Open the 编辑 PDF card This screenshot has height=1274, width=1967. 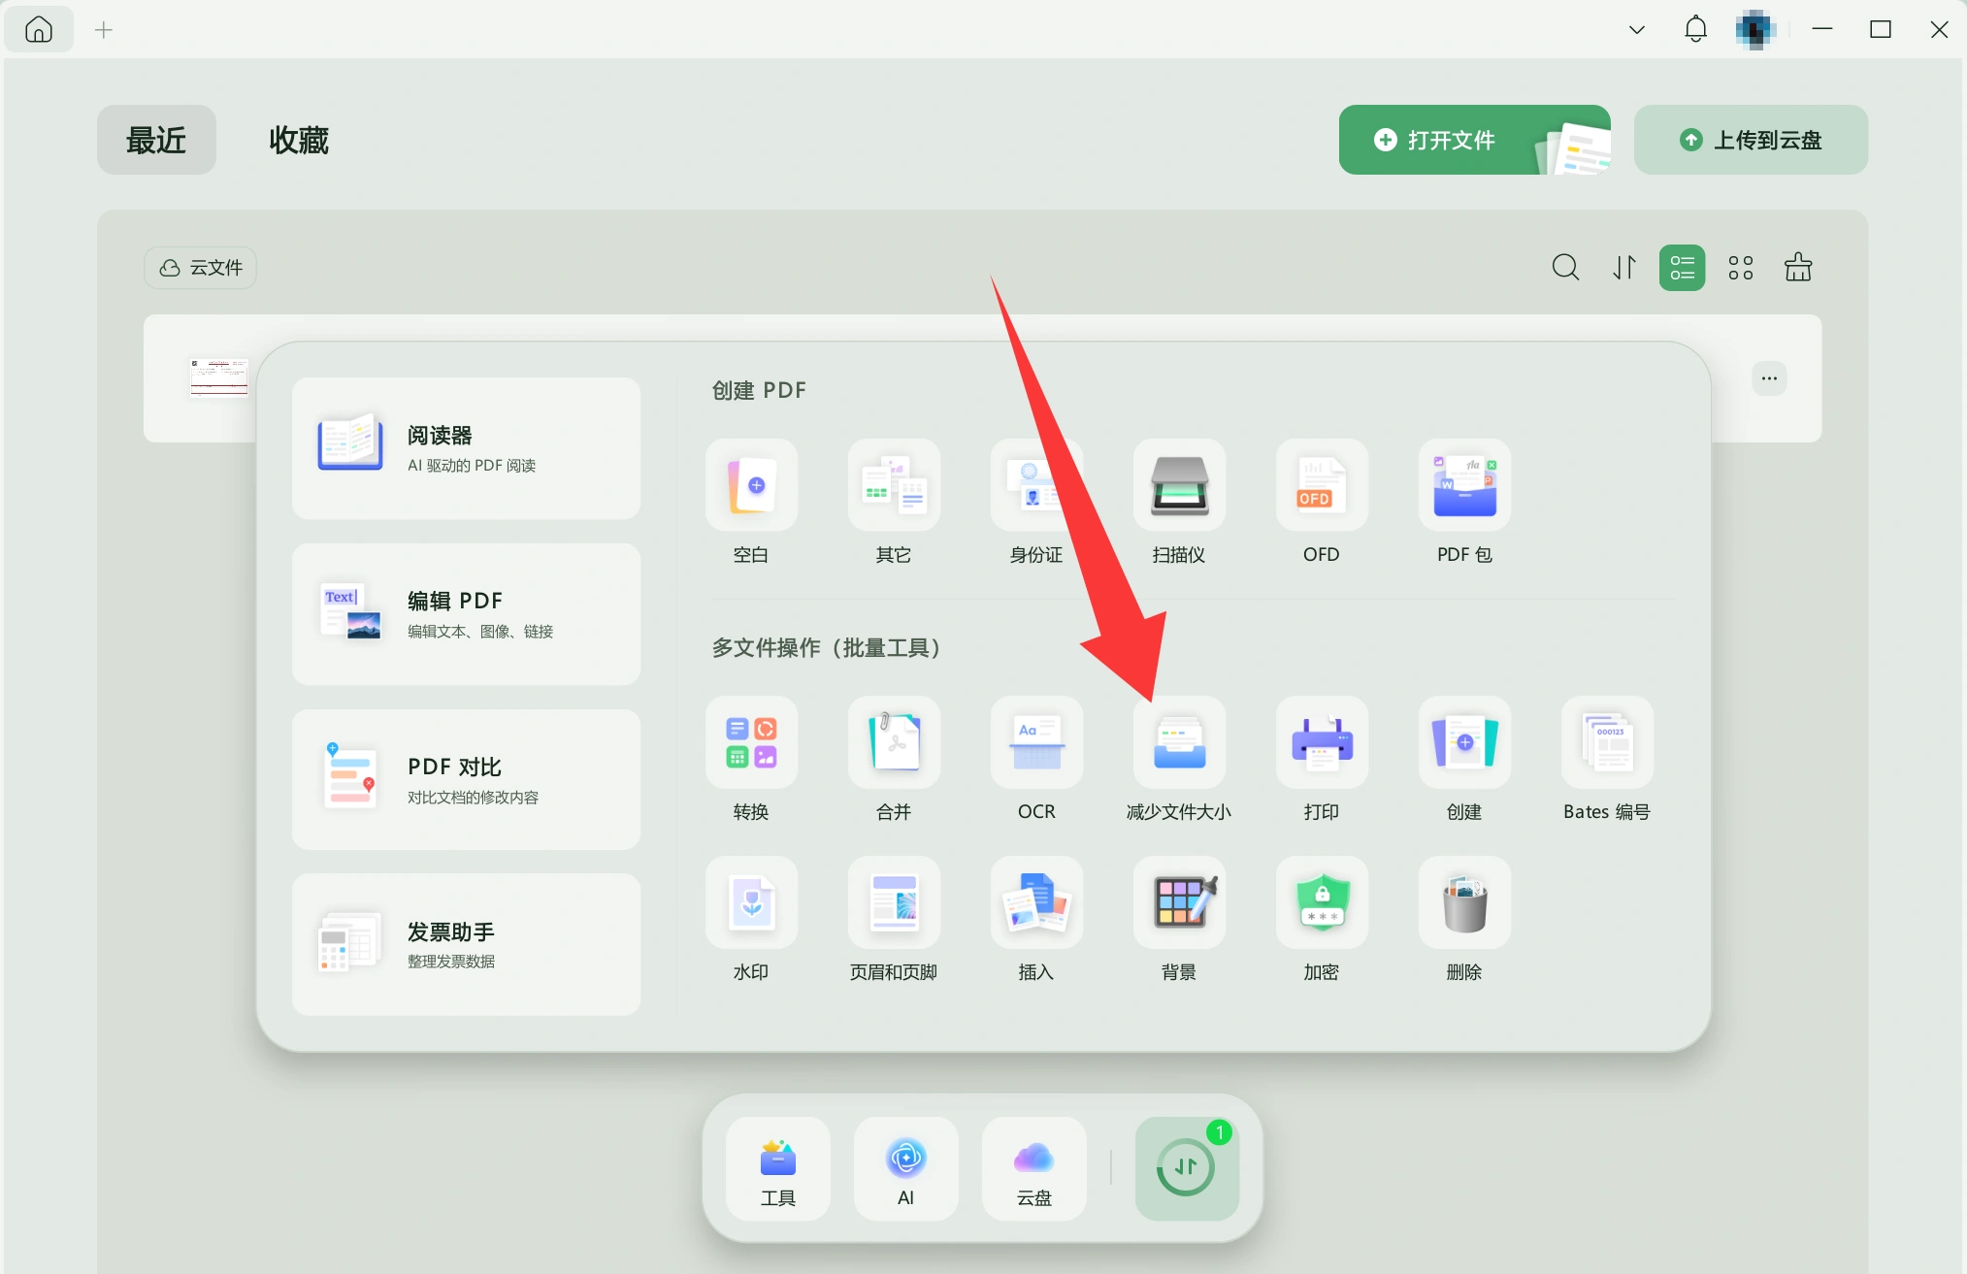(466, 614)
